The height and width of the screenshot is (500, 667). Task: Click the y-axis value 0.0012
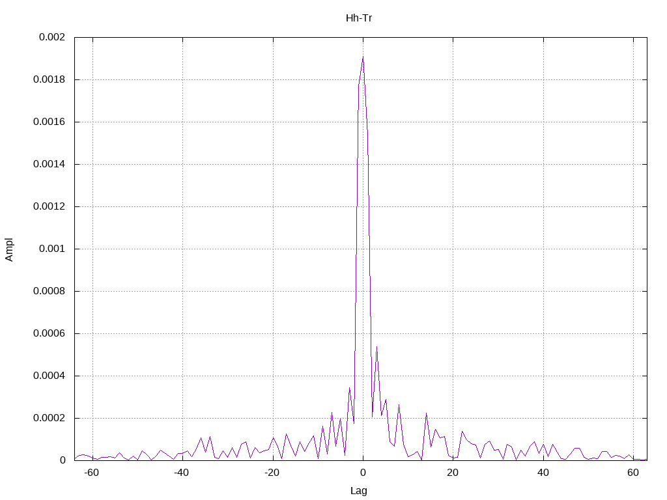tap(50, 206)
